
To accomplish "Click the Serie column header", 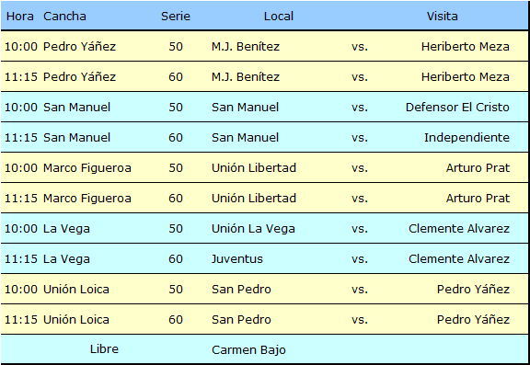I will pos(176,17).
